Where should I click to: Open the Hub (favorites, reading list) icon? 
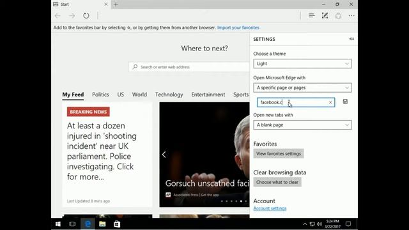311,15
